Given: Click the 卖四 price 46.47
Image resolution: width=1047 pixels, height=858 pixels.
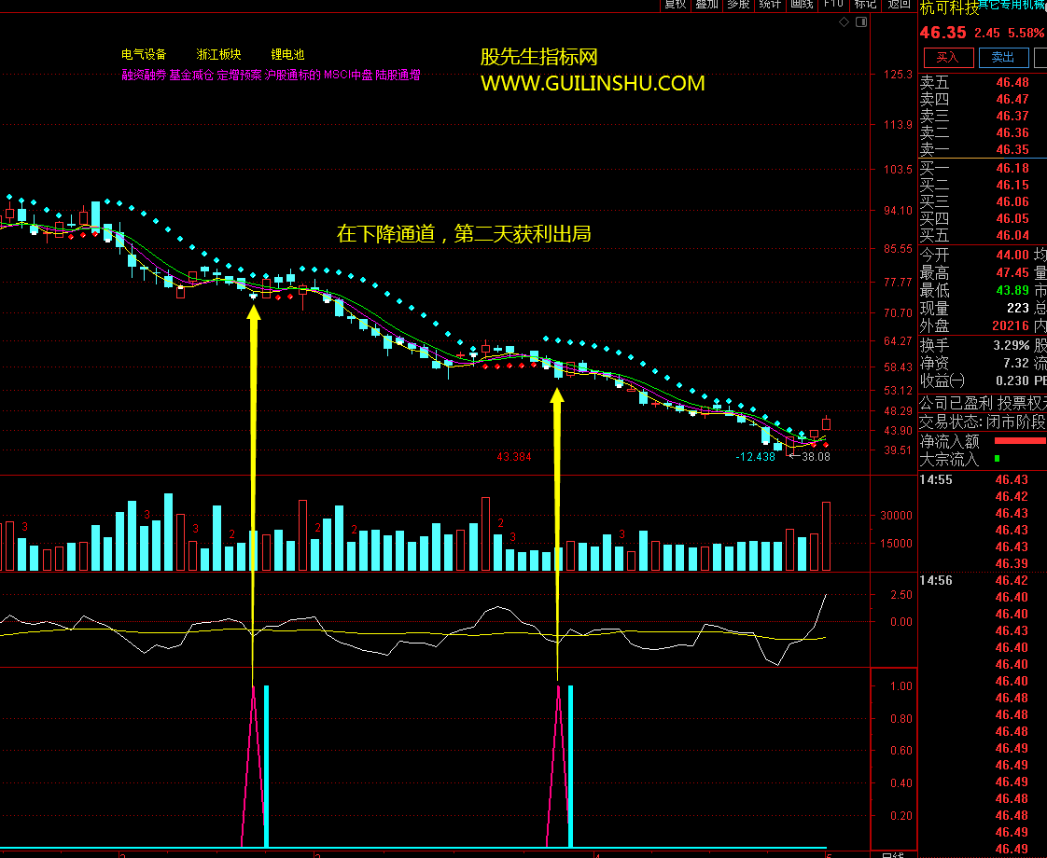Looking at the screenshot, I should (x=1012, y=100).
